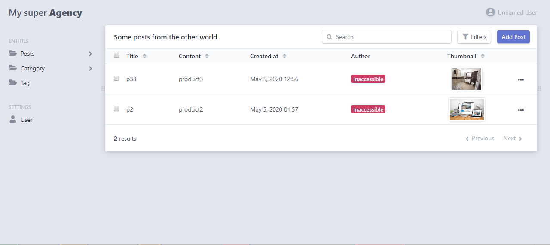Image resolution: width=550 pixels, height=245 pixels.
Task: Click the User person icon in Settings
Action: click(13, 119)
